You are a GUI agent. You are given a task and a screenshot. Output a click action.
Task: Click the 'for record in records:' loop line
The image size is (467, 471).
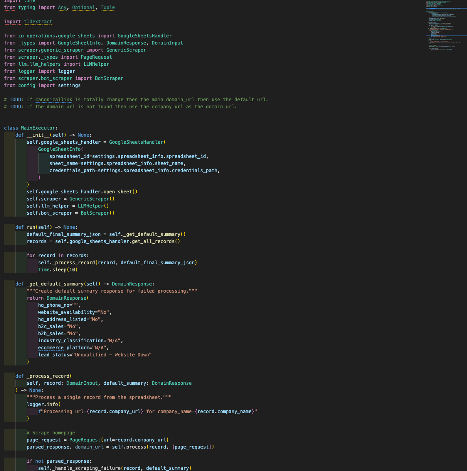(58, 255)
